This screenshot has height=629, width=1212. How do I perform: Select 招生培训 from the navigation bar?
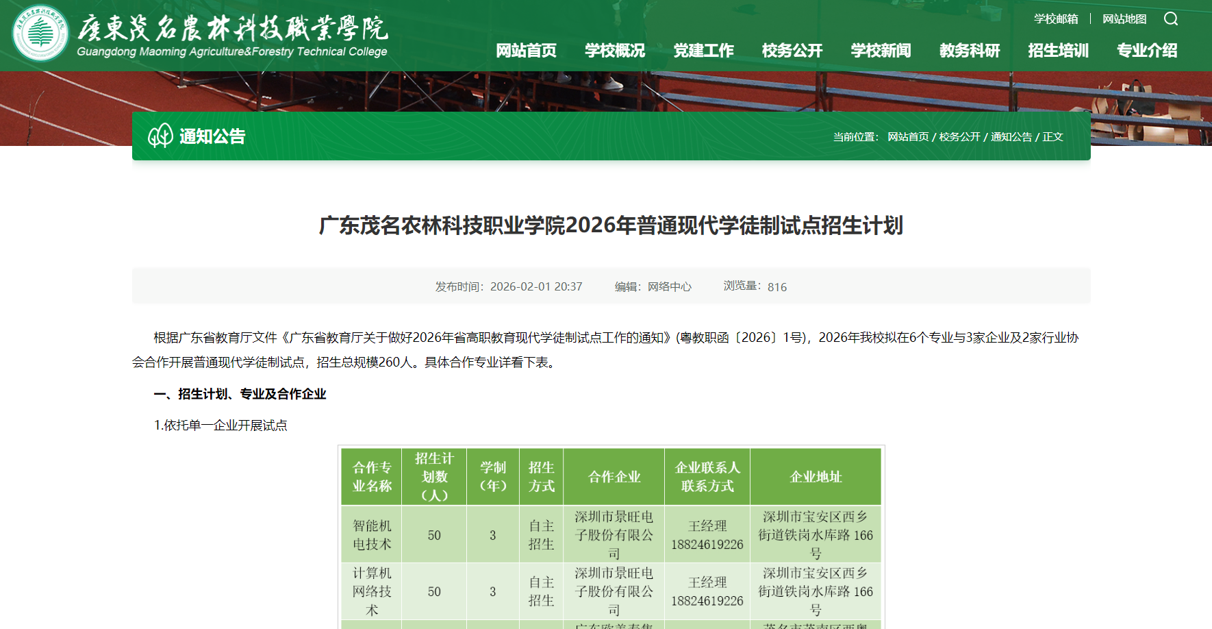pos(1057,51)
